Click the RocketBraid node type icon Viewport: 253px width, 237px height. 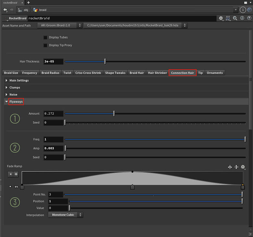[6, 19]
